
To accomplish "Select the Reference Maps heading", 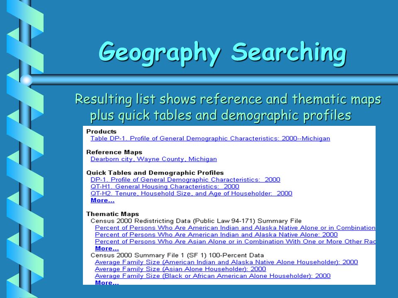I will pos(114,152).
